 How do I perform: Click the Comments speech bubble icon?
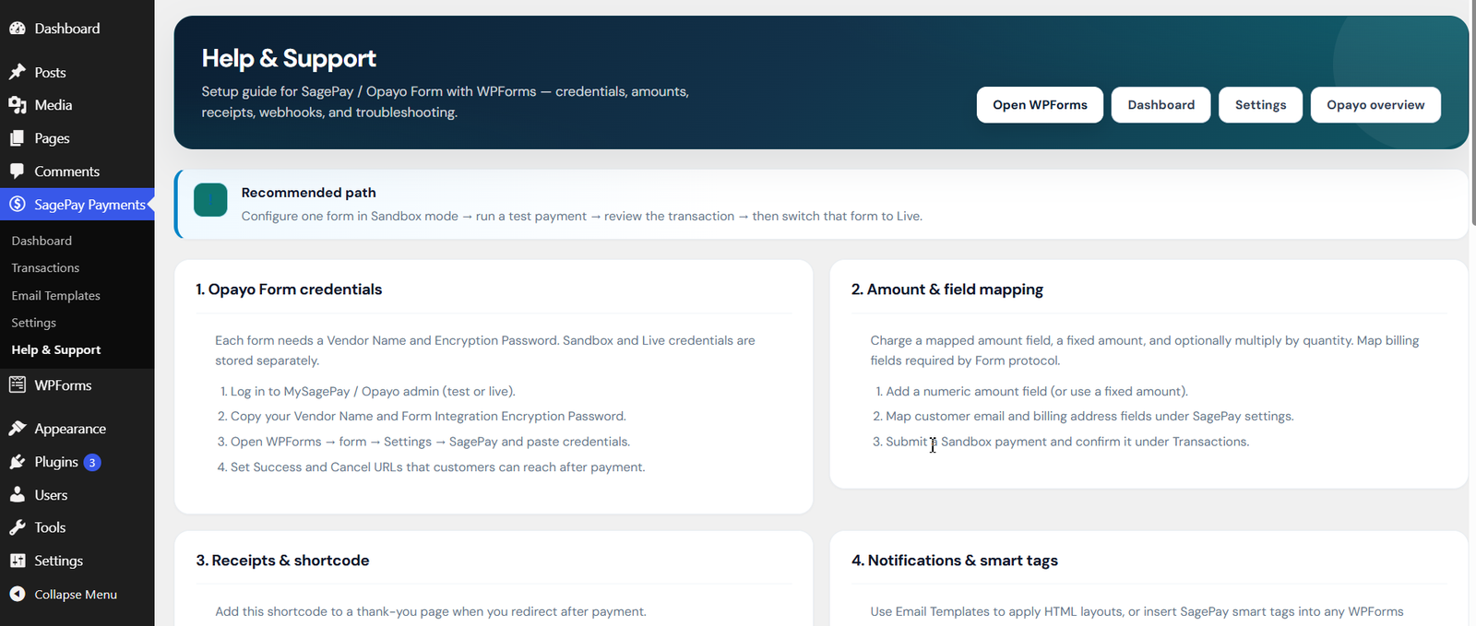(x=17, y=171)
